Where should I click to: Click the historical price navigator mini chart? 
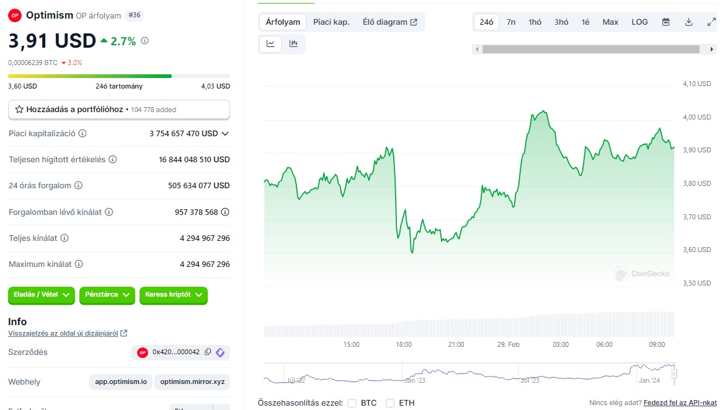[x=469, y=373]
